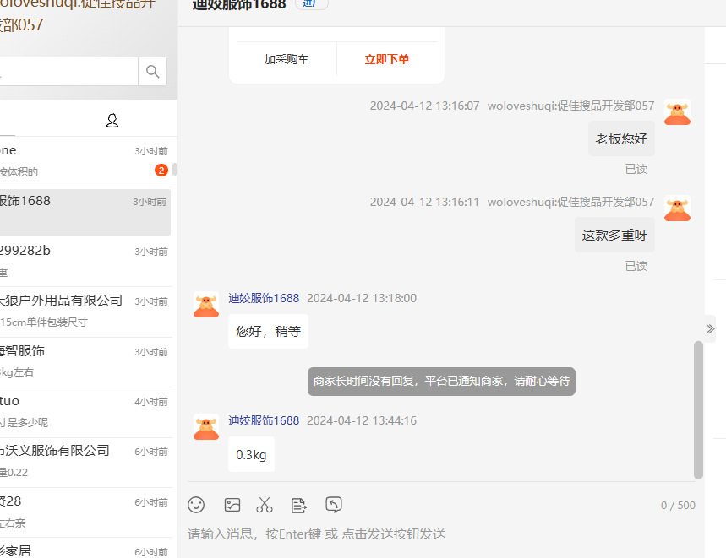The image size is (726, 558).
Task: Click my avatar beside 老板您好 message
Action: tap(677, 112)
